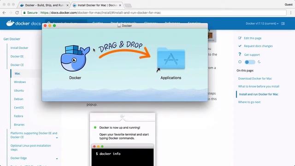Jump to Install and run Docker for Mac

click(259, 94)
